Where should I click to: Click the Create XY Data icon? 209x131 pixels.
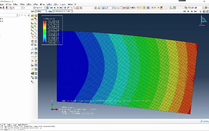[x=32, y=53]
